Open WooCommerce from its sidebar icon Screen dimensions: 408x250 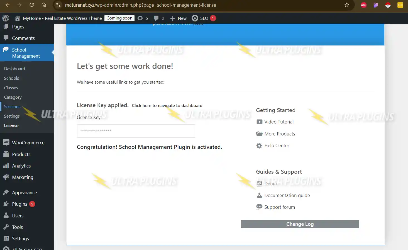coord(6,142)
